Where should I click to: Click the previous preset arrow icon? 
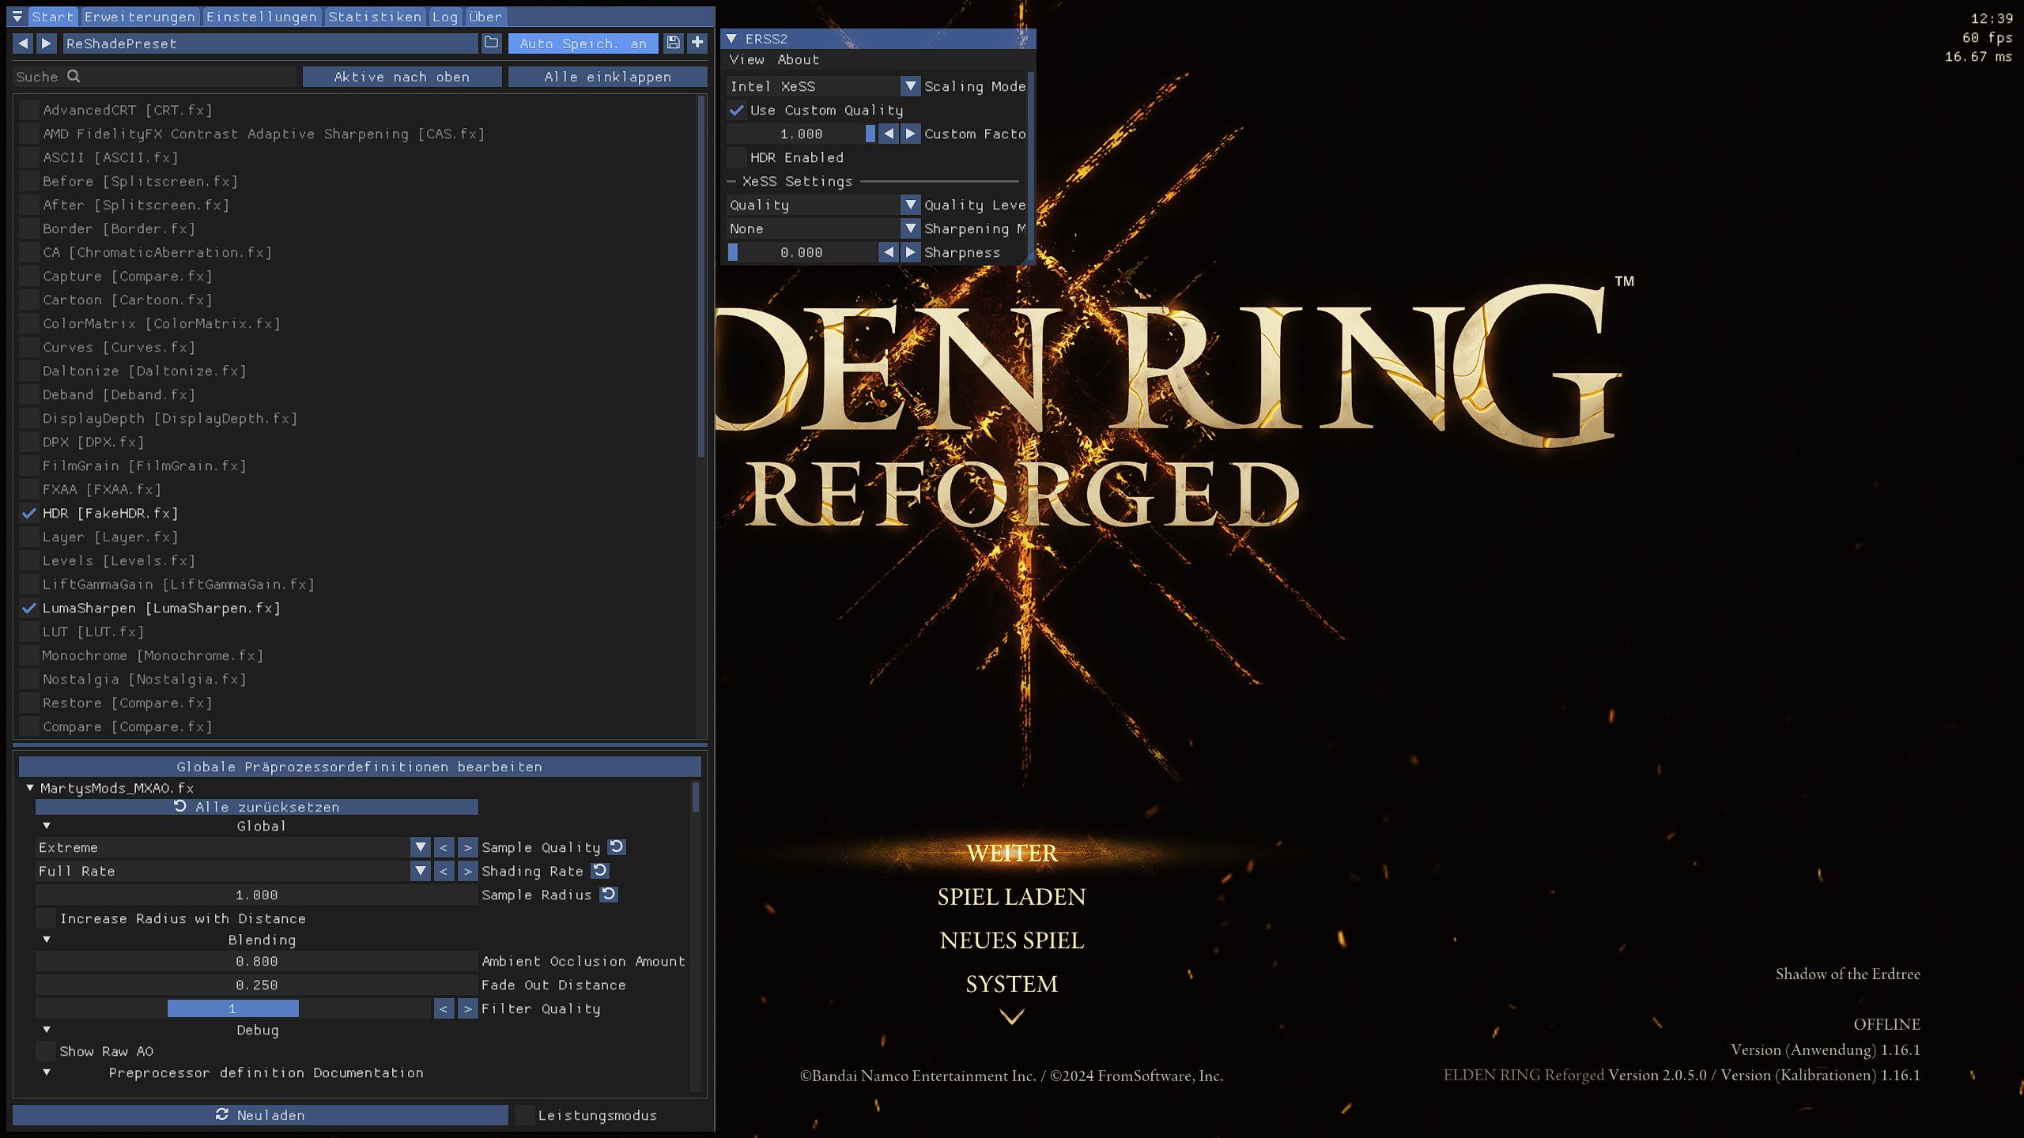click(23, 43)
